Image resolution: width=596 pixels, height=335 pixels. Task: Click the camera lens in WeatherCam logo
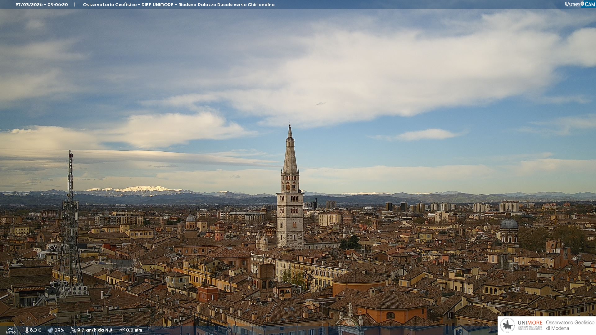582,4
